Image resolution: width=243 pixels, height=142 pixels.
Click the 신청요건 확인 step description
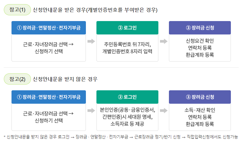tap(200, 48)
